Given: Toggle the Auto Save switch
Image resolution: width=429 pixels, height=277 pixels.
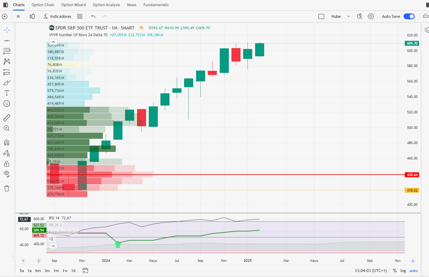Looking at the screenshot, I should point(409,16).
